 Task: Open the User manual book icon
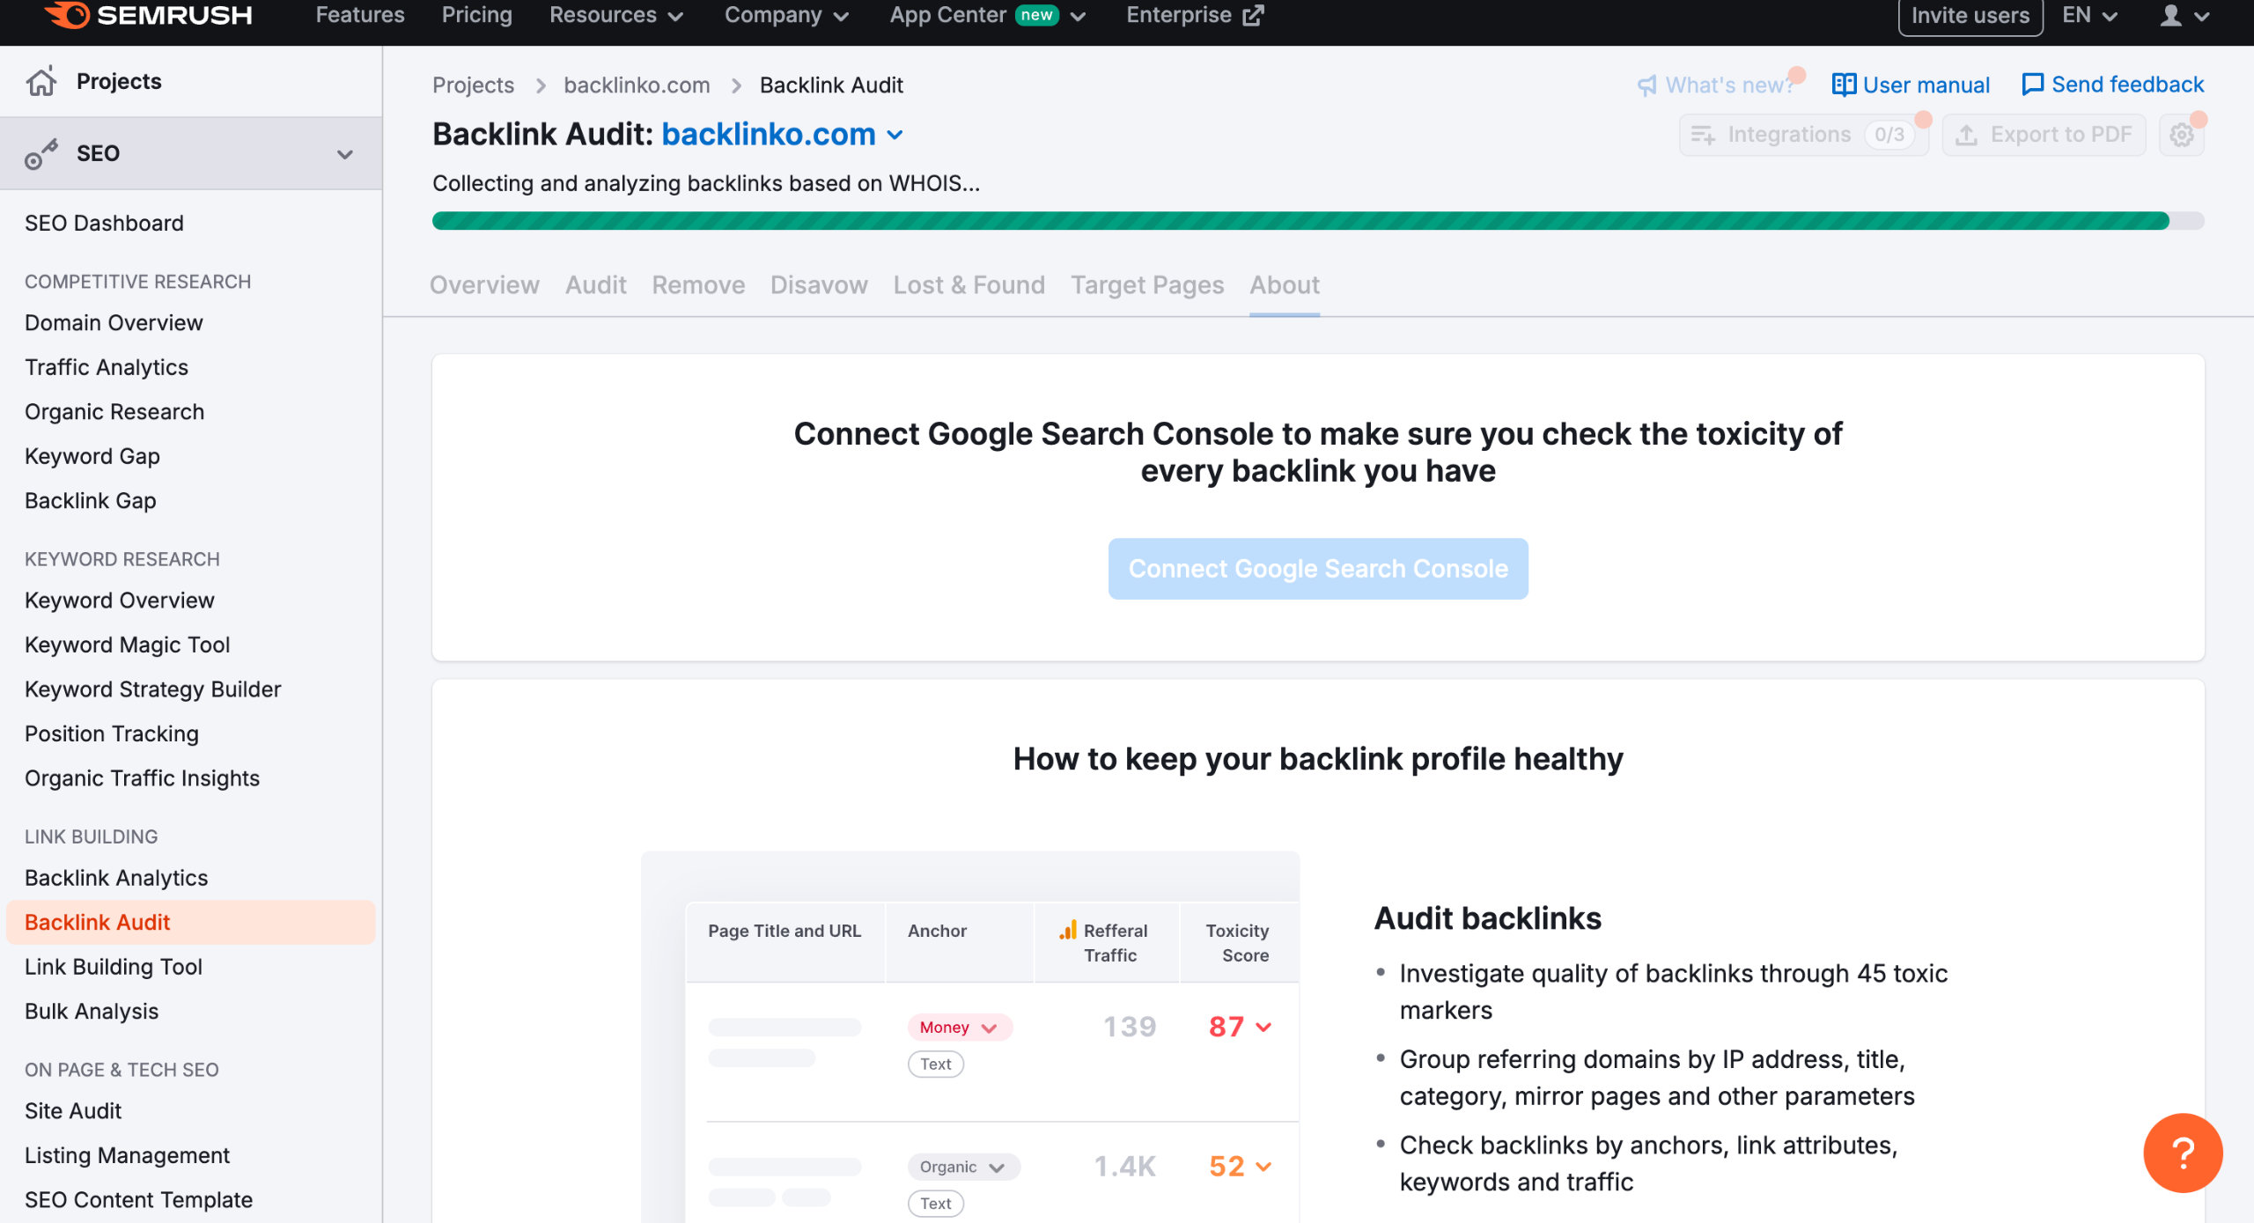(1844, 85)
